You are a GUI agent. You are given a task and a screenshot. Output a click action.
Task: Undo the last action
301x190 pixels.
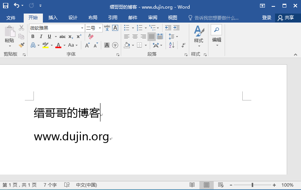click(17, 6)
